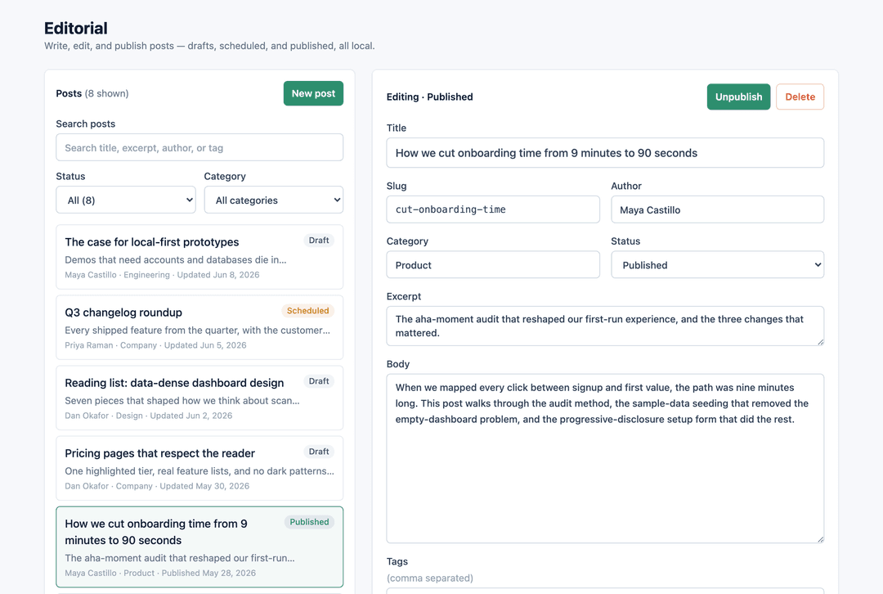Edit the Author field Maya Castillo
The height and width of the screenshot is (594, 883).
point(718,209)
